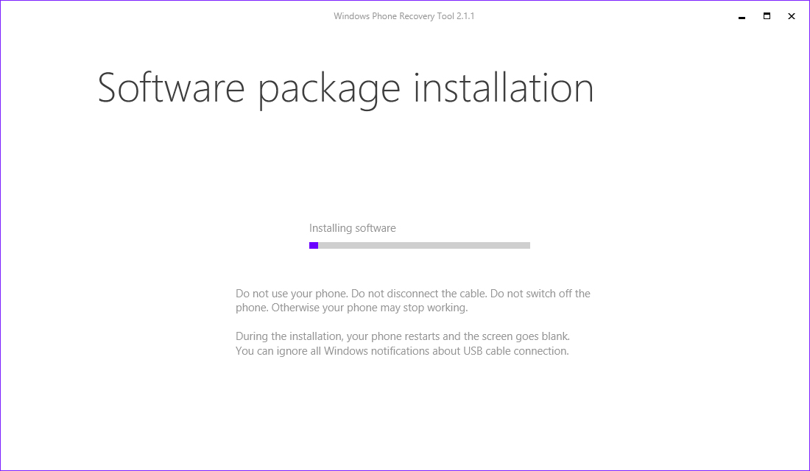Screen dimensions: 810x471
Task: Click the "Installing software" status label
Action: 353,228
